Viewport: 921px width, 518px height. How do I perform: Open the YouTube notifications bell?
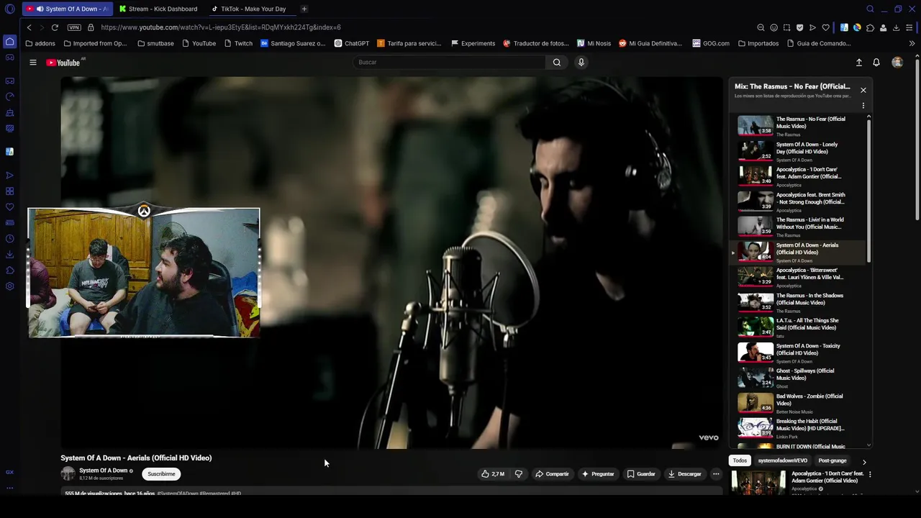(876, 63)
